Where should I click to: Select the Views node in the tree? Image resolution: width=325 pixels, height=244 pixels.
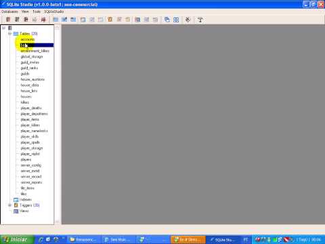tap(24, 211)
